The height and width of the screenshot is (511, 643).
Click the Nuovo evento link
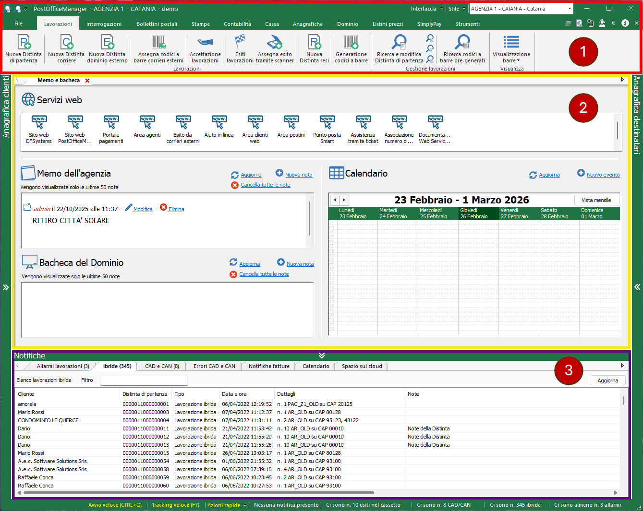[603, 175]
